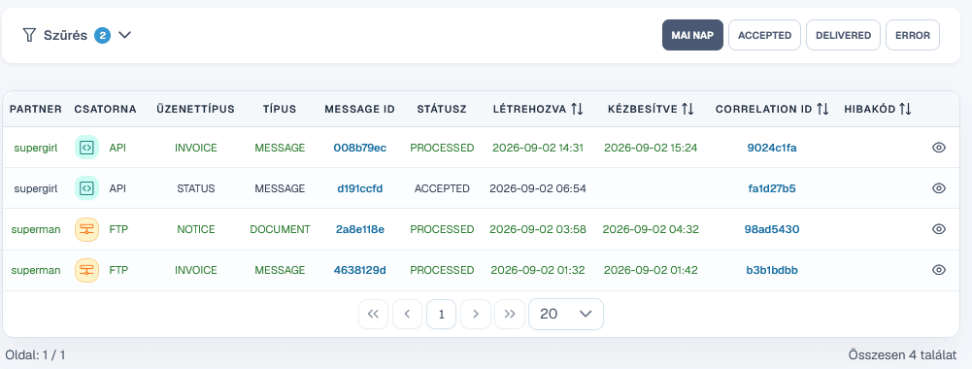Click the ÜZENETTÍPUS column header
Viewport: 972px width, 369px height.
point(195,109)
